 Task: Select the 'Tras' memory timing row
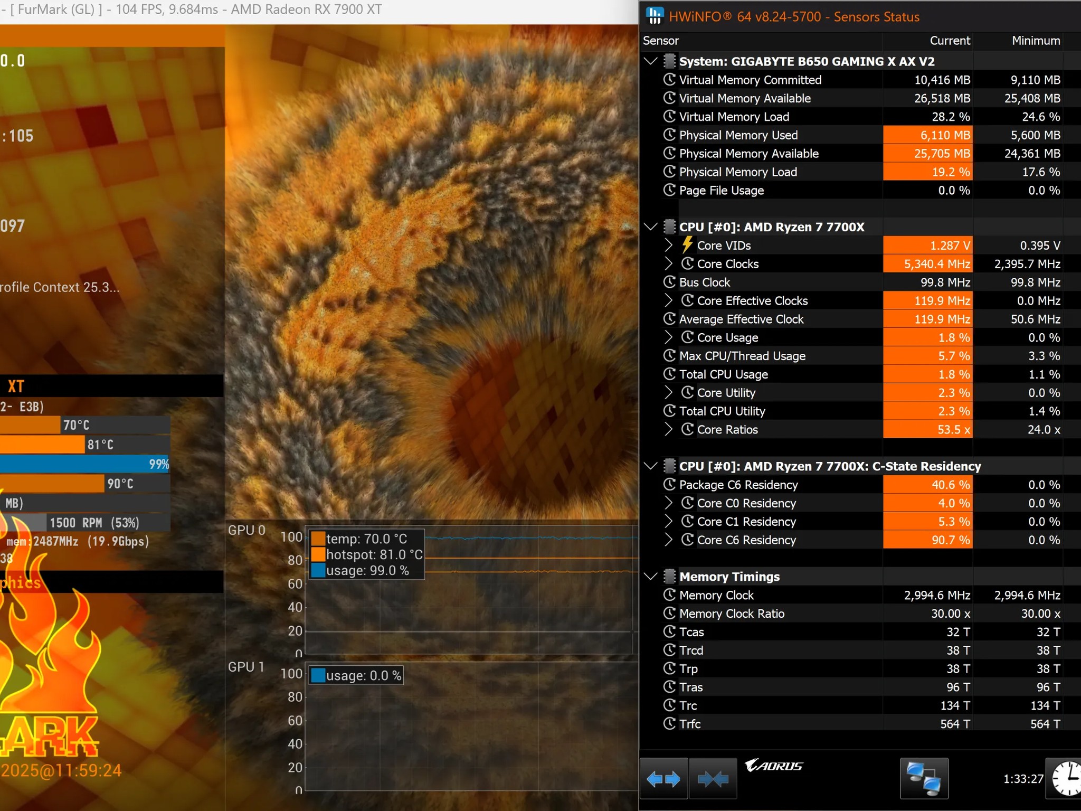[860, 687]
